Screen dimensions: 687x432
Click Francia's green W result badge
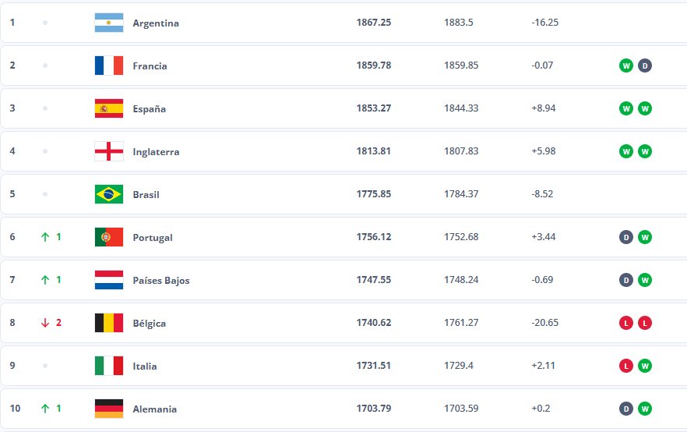pos(626,66)
